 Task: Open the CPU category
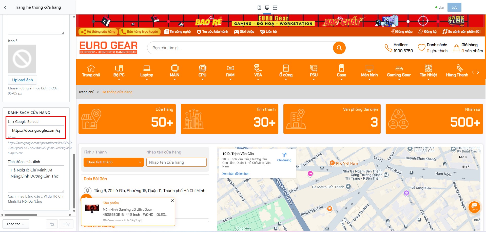click(203, 71)
